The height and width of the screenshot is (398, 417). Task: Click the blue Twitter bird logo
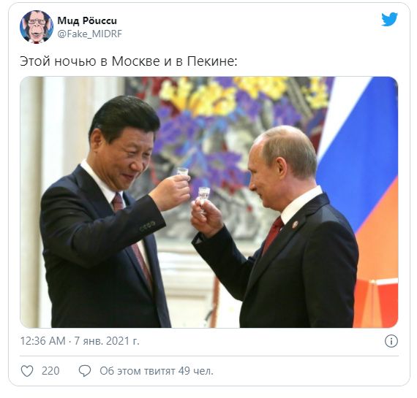390,20
